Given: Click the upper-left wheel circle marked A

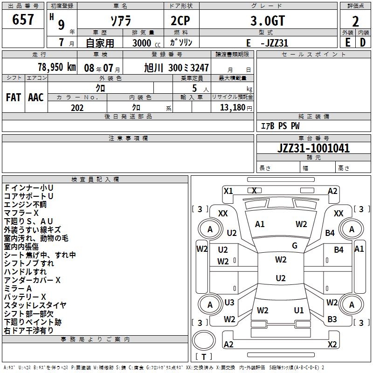Looking at the screenshot, I should pyautogui.click(x=210, y=229).
